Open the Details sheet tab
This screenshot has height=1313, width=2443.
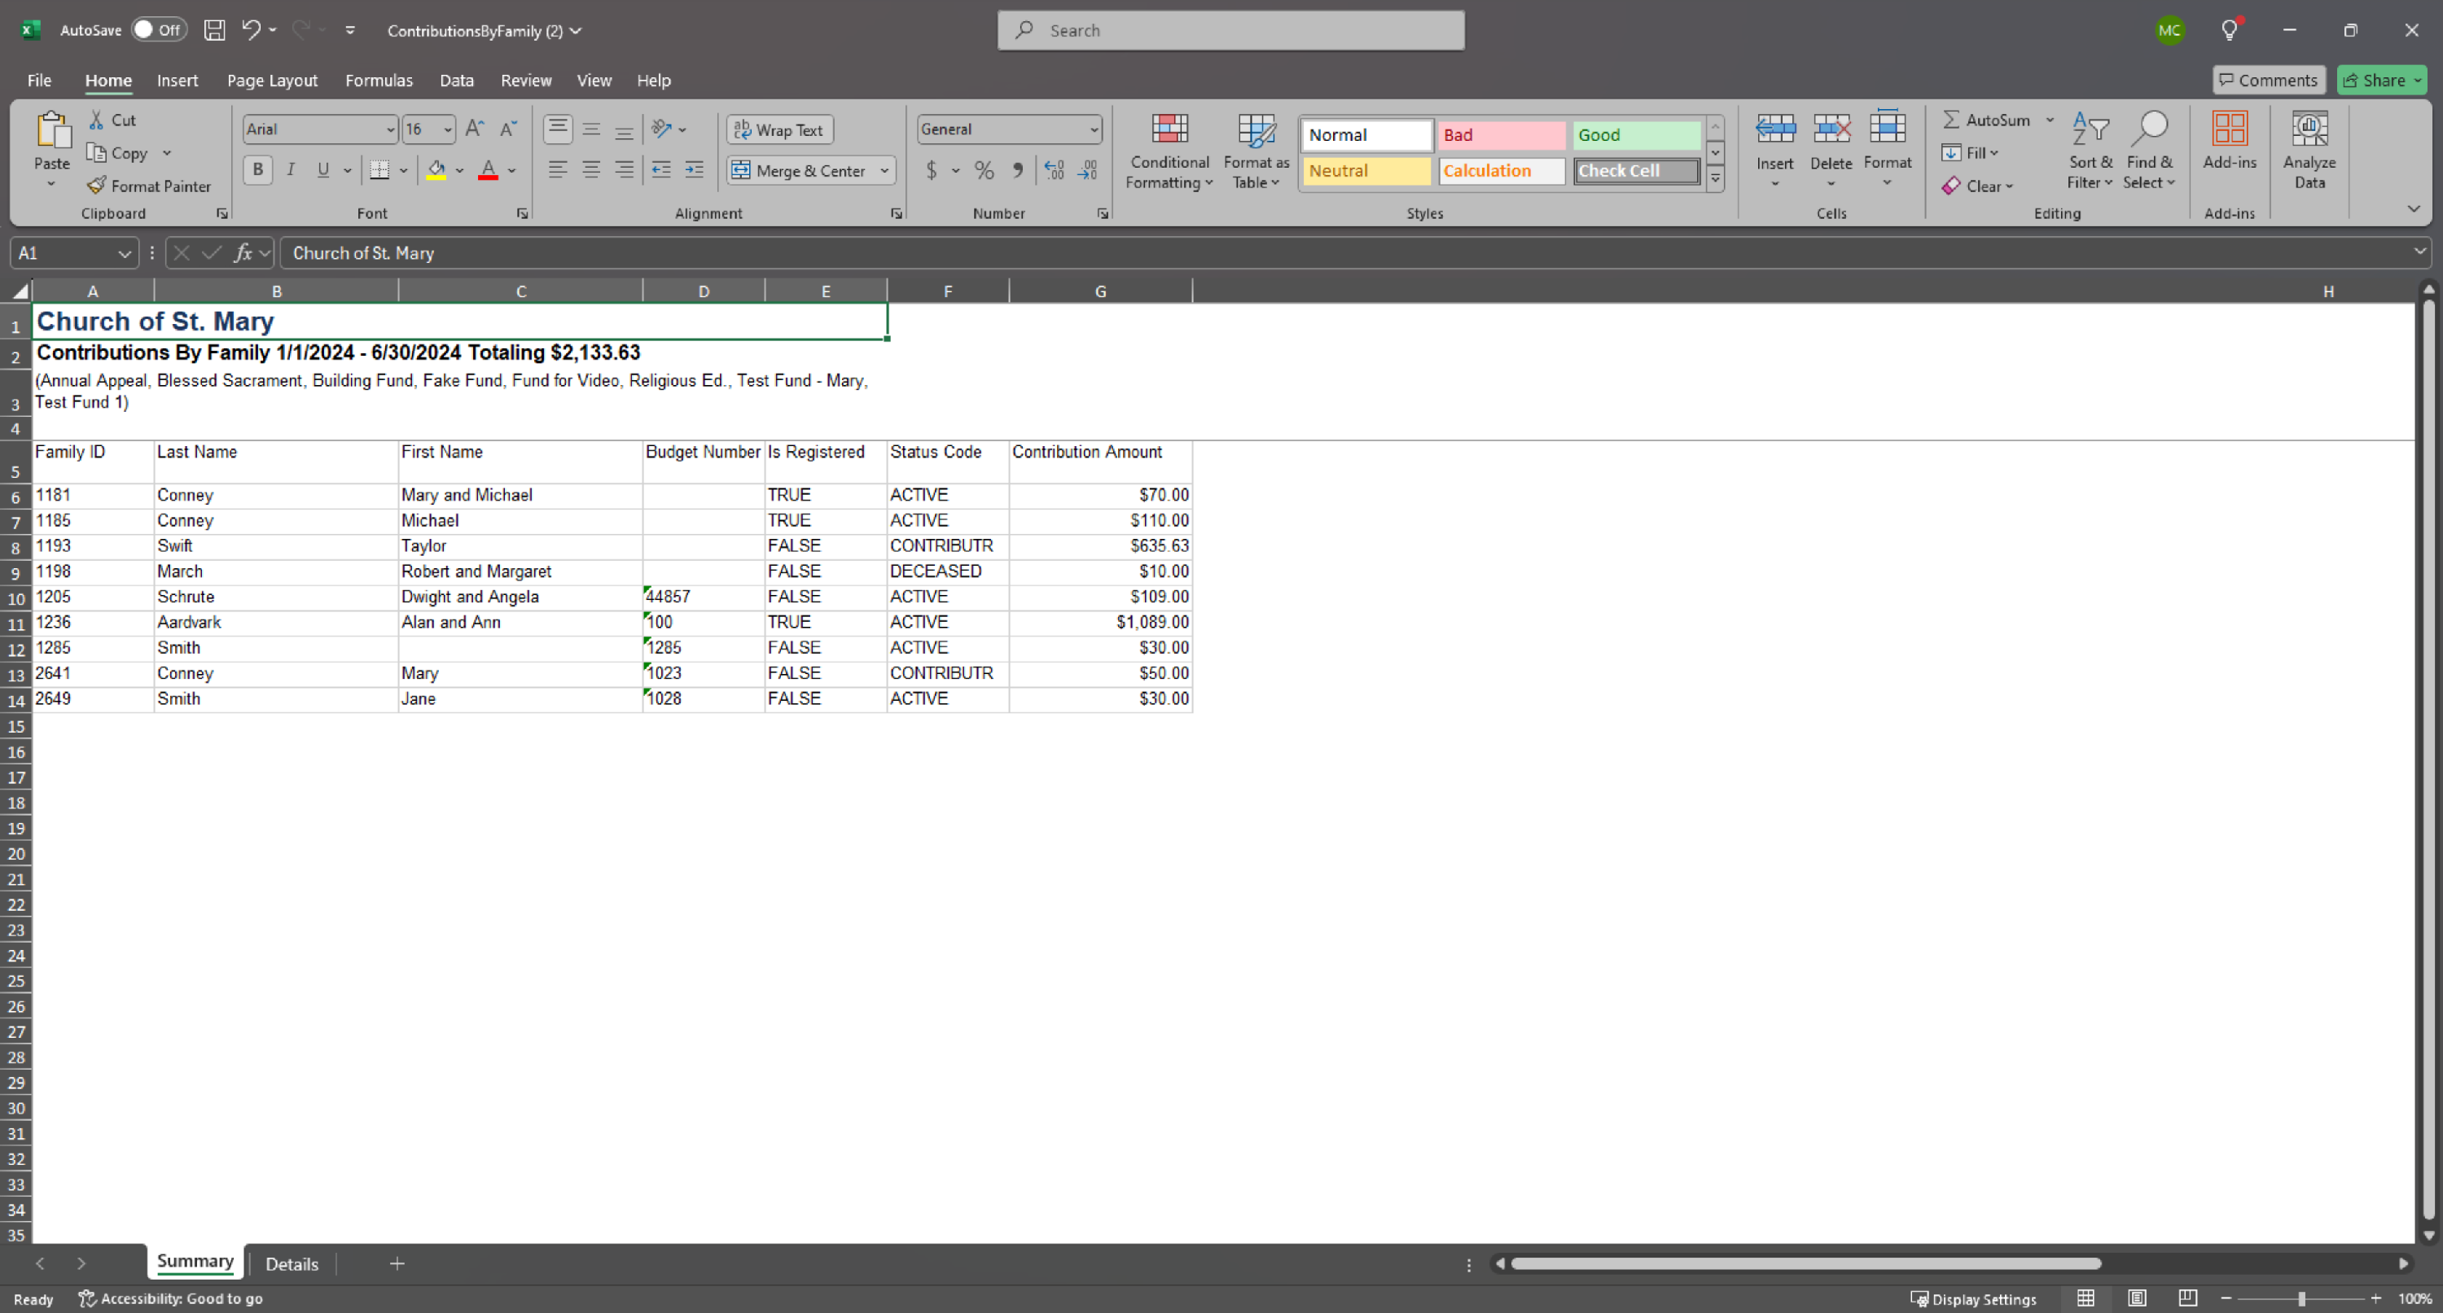(x=292, y=1263)
